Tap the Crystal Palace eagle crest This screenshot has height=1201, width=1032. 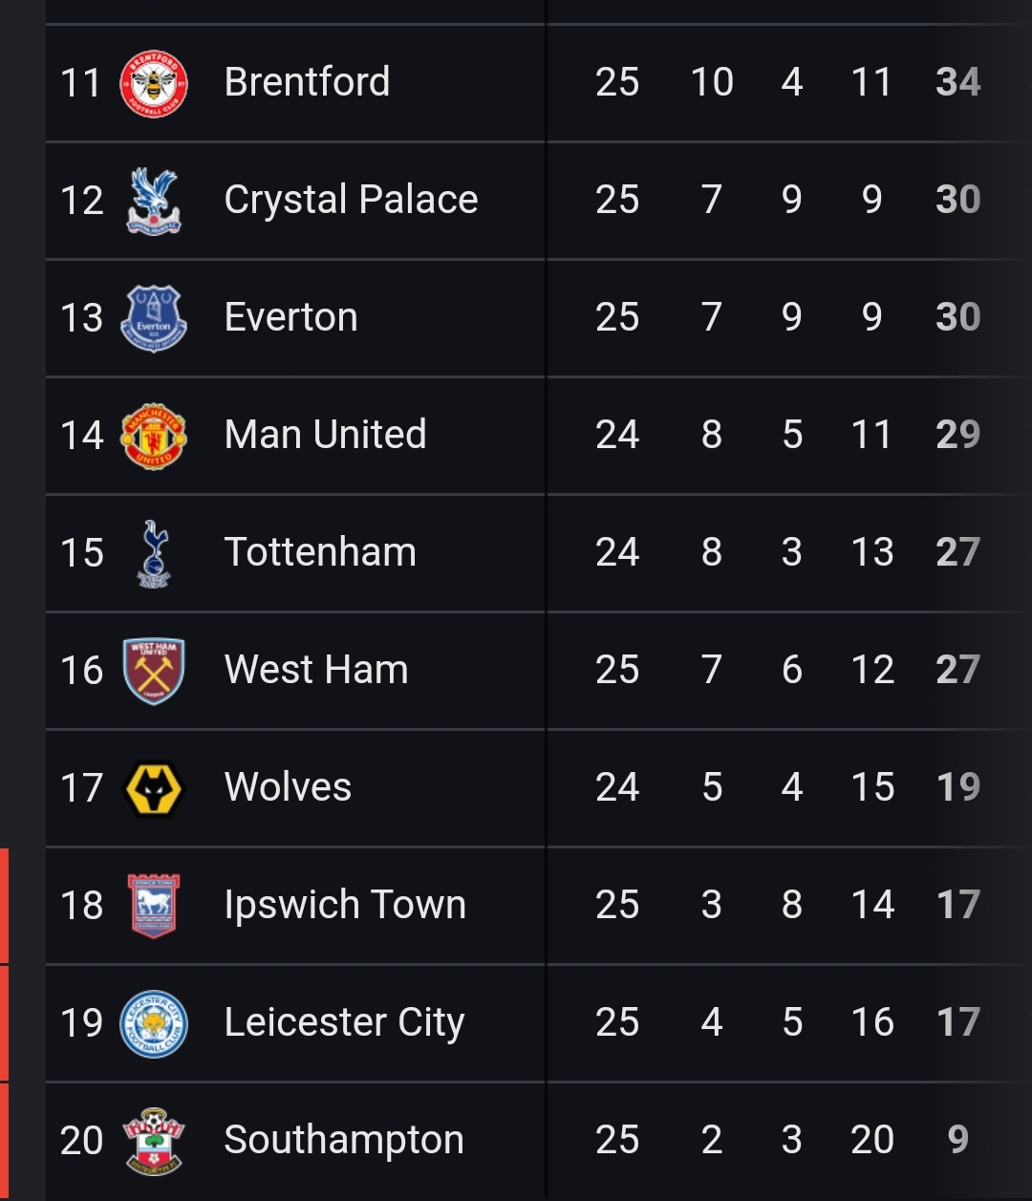click(154, 201)
